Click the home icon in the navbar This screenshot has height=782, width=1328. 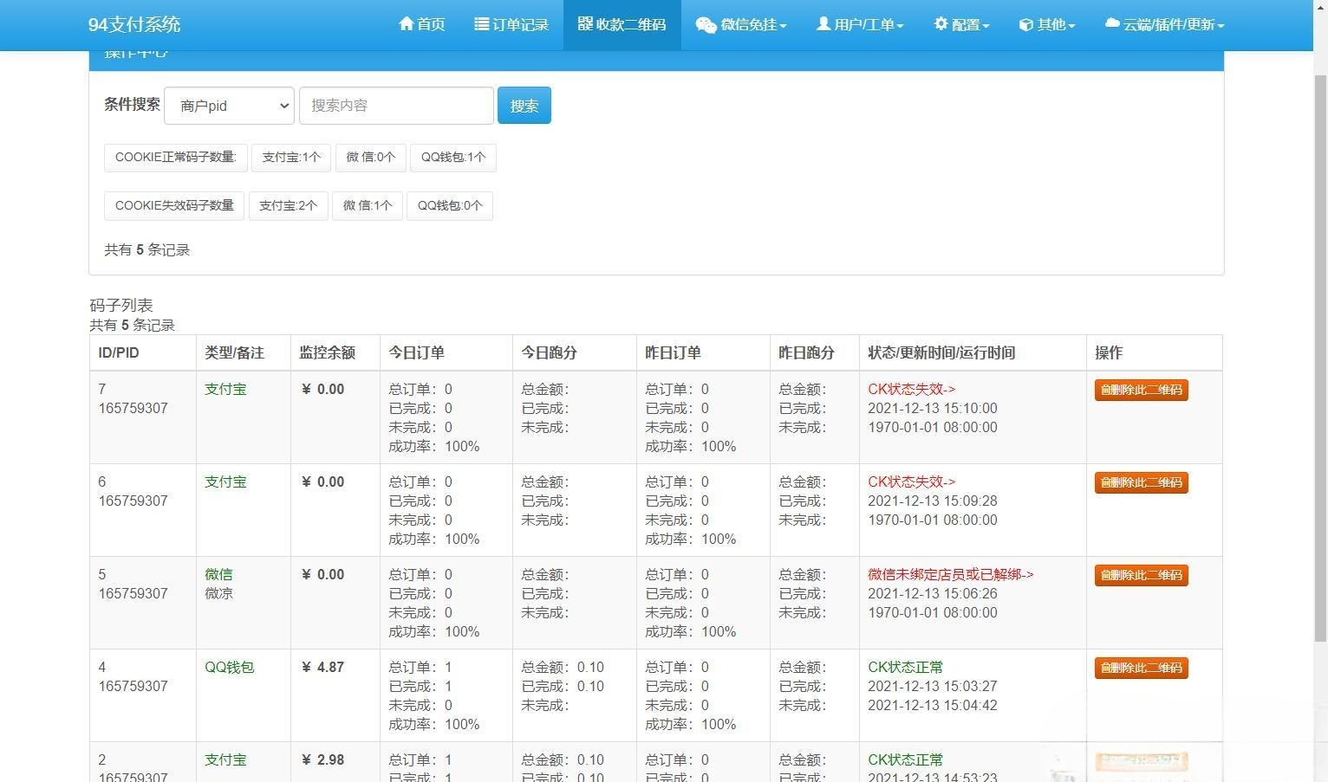coord(406,24)
